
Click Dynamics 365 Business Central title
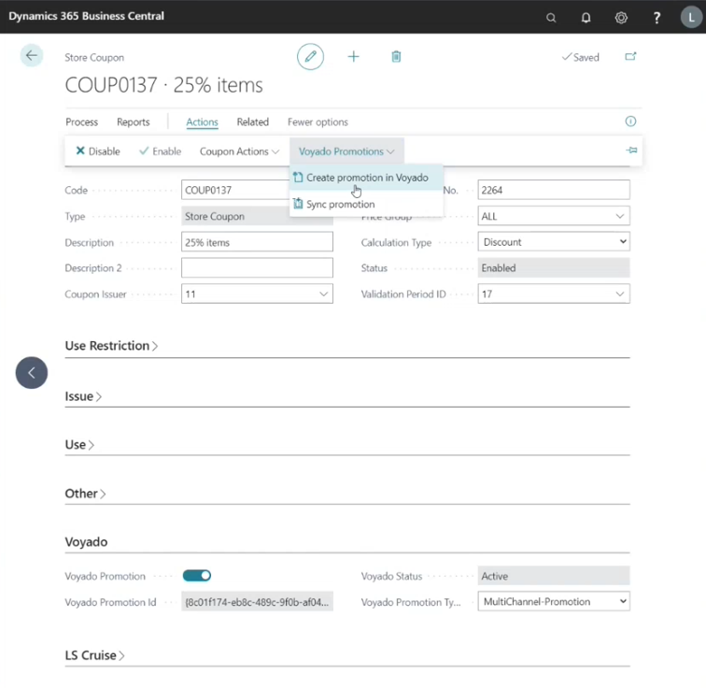tap(87, 16)
